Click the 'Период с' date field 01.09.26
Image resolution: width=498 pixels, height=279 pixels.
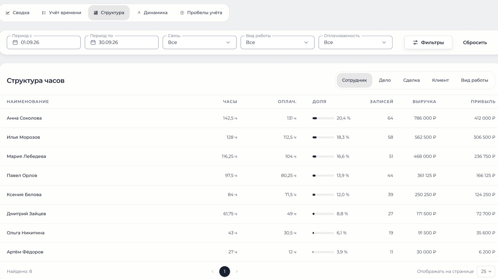[x=44, y=42]
